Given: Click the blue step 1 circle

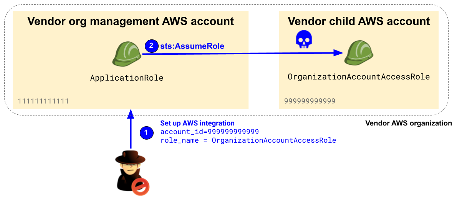Looking at the screenshot, I should click(x=146, y=132).
